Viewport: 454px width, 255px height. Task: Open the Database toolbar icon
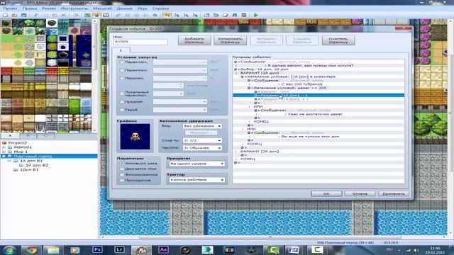[206, 15]
